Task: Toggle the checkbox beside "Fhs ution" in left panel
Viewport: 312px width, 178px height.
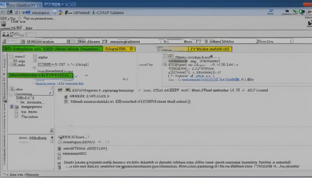Action: pos(16,117)
